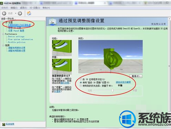Open the Home icon in toolbar
This screenshot has width=171, height=129.
29,13
